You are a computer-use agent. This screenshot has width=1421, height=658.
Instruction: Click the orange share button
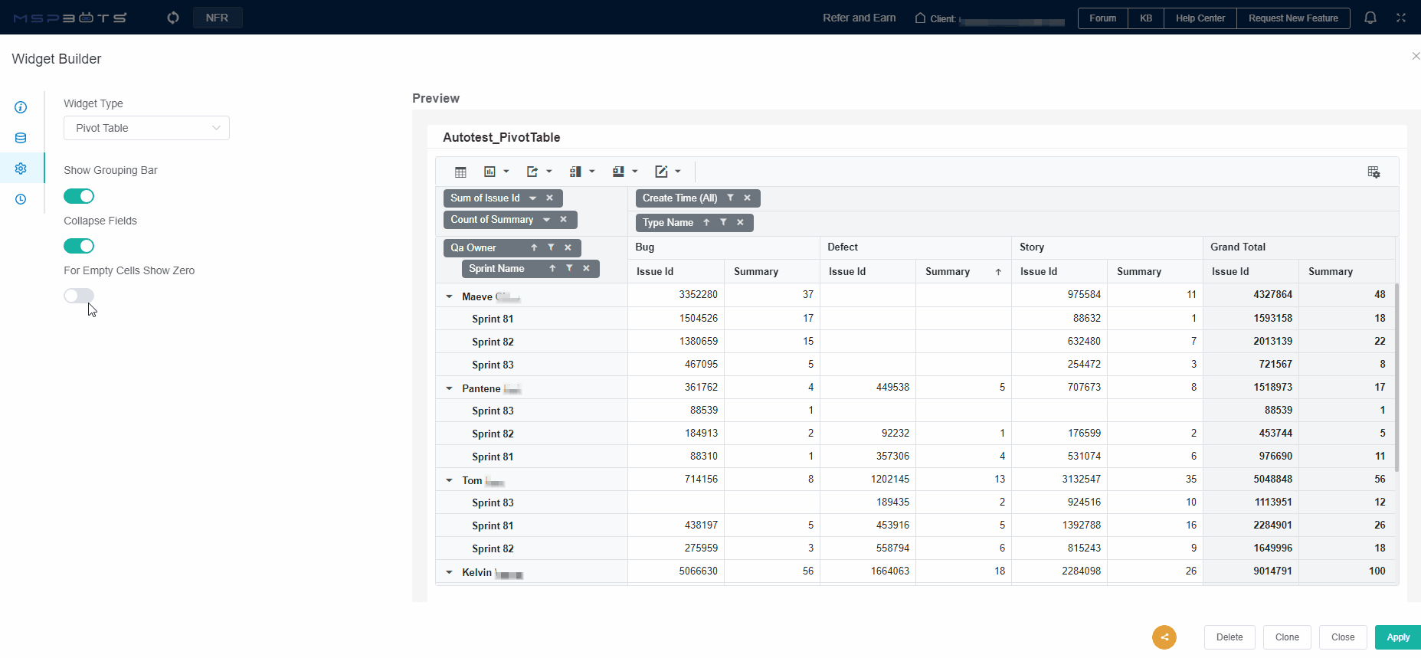pyautogui.click(x=1164, y=637)
